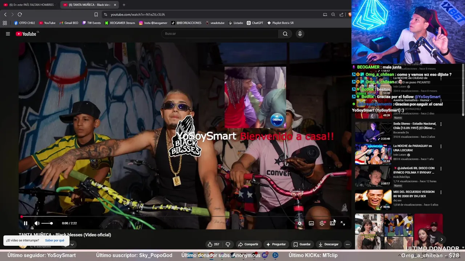Open the OTPD CHILE bookmark
This screenshot has width=465, height=261.
(x=25, y=23)
